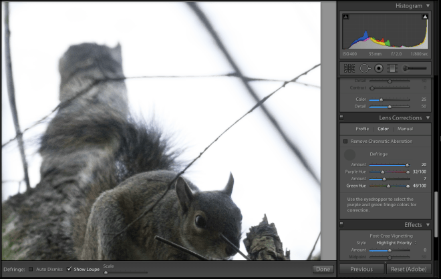Click Done in the Defringe toolbar
441x279 pixels.
tap(323, 269)
